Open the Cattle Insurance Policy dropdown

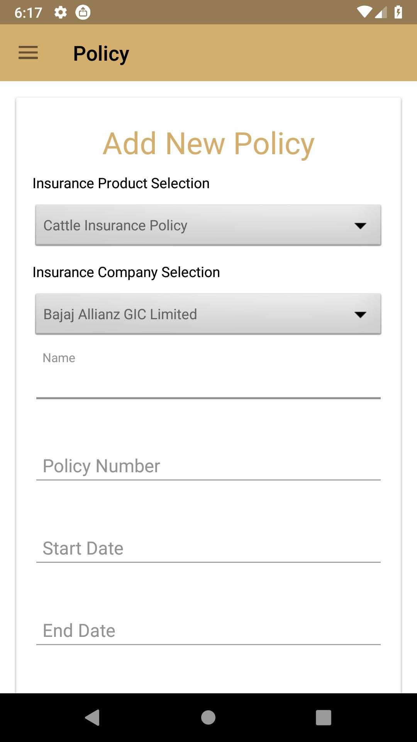208,225
